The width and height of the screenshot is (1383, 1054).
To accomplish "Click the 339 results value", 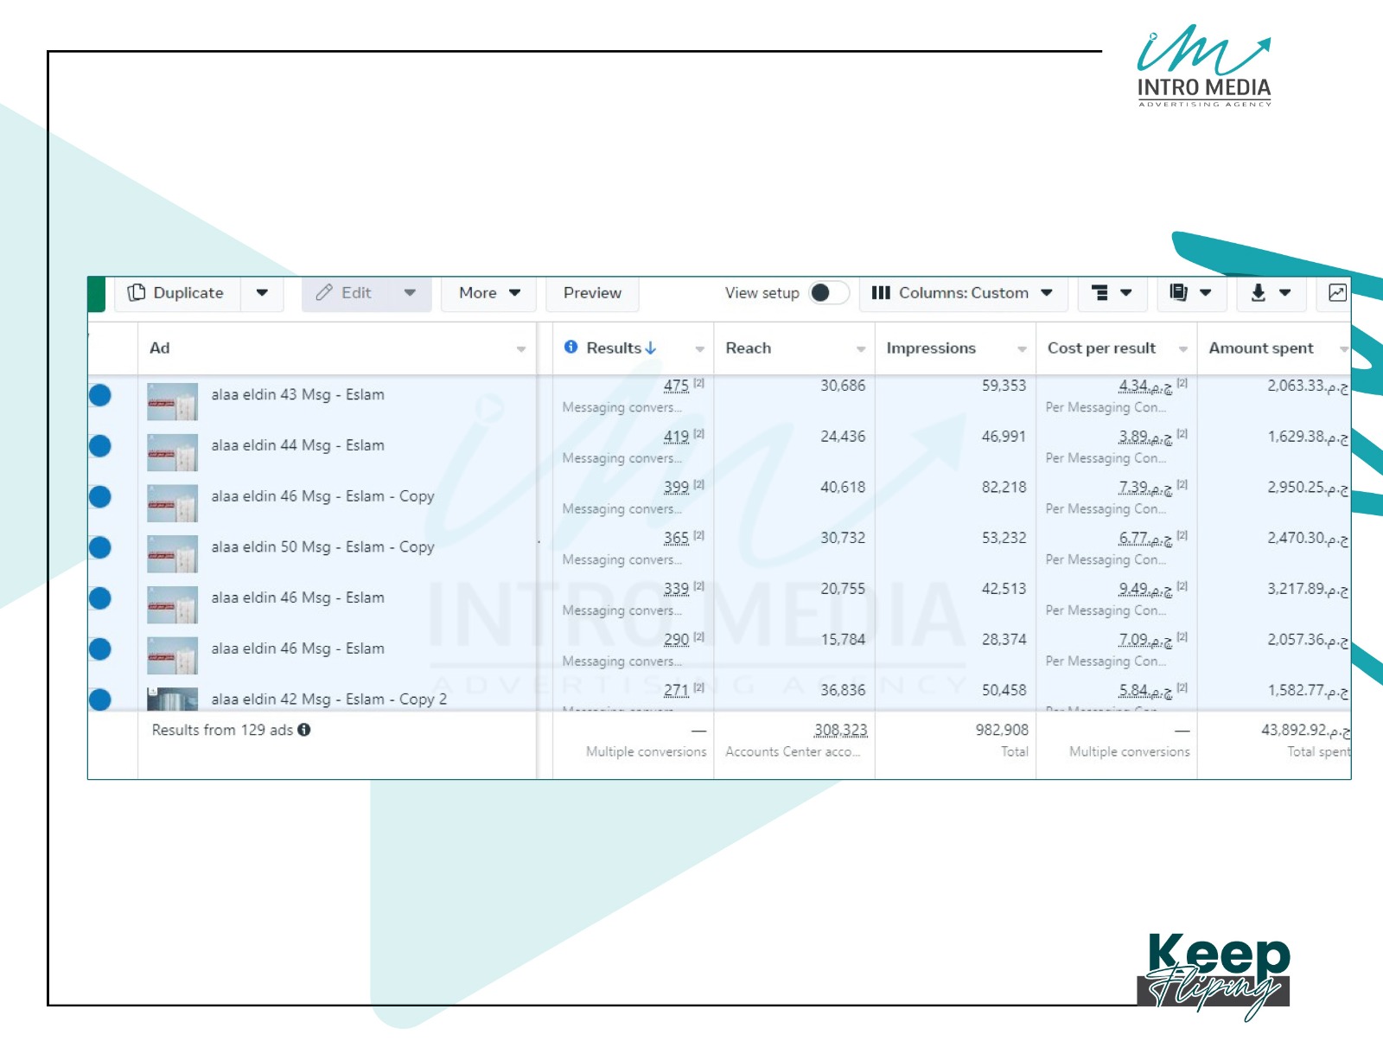I will click(676, 589).
